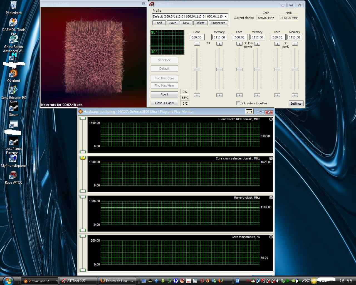Click the 2D Memory clock slider thumb
This screenshot has height=285, width=356.
coord(219,69)
